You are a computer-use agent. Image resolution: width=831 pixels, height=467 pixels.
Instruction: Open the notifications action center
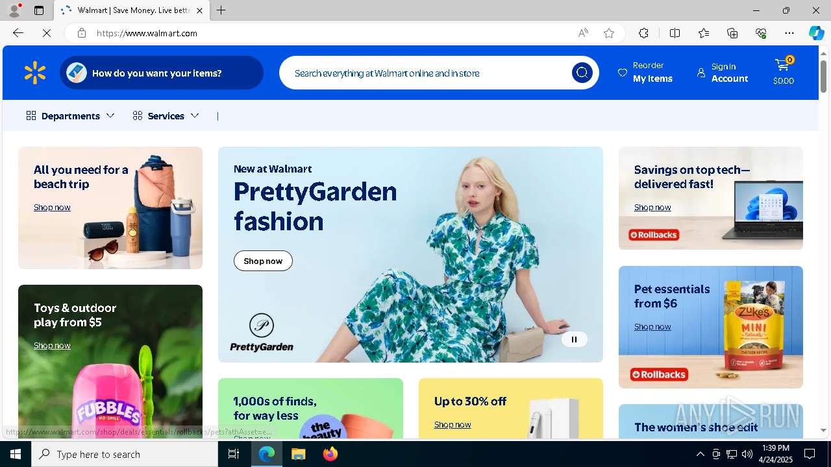tap(810, 454)
